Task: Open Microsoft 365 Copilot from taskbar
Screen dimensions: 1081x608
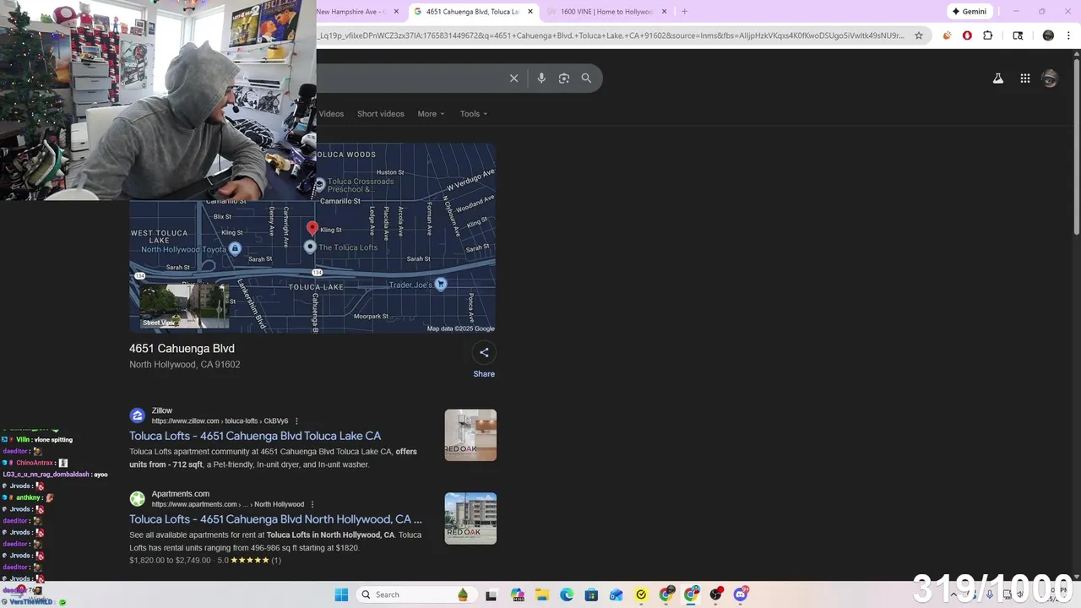Action: pos(517,594)
